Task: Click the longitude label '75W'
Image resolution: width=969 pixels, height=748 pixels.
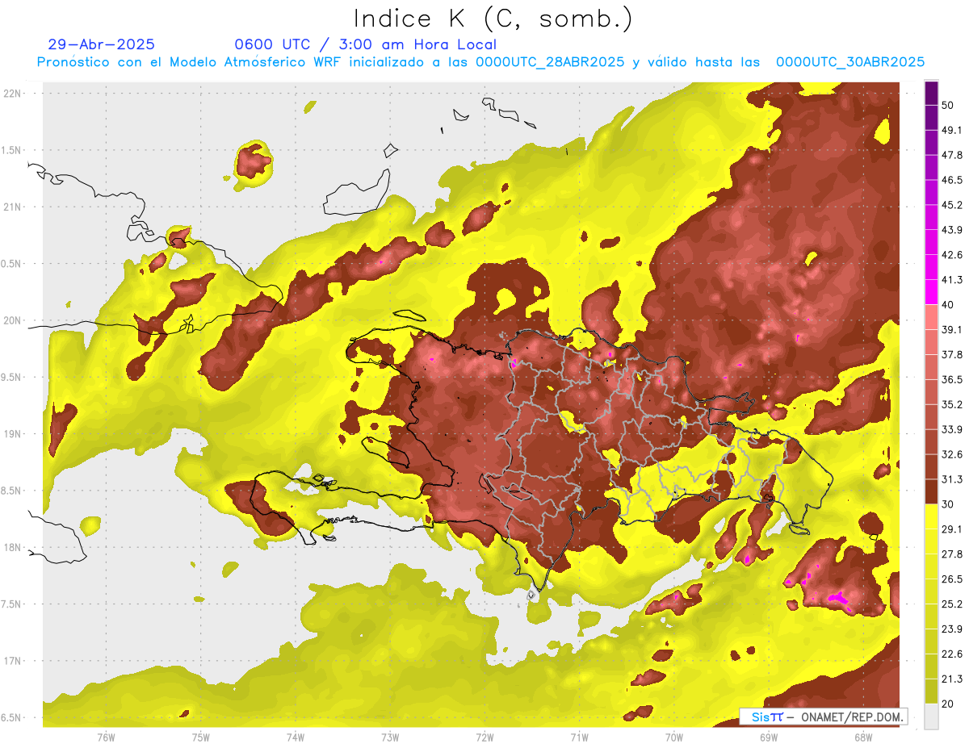Action: [201, 737]
